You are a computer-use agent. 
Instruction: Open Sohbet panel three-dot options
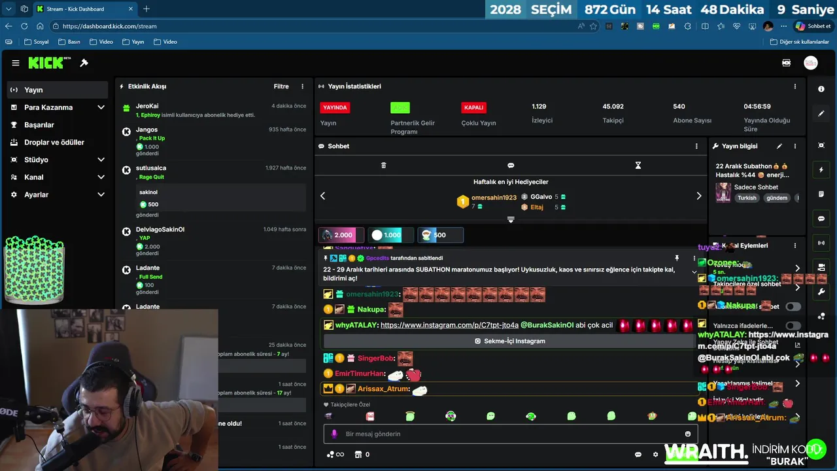click(696, 146)
